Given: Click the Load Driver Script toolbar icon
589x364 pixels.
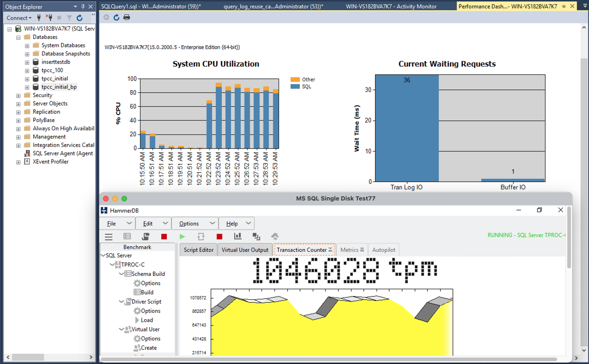Looking at the screenshot, I should click(146, 237).
